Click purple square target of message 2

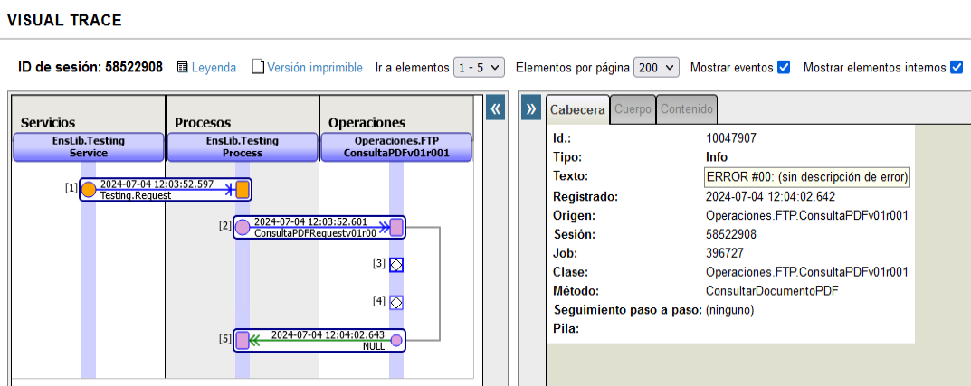[396, 227]
